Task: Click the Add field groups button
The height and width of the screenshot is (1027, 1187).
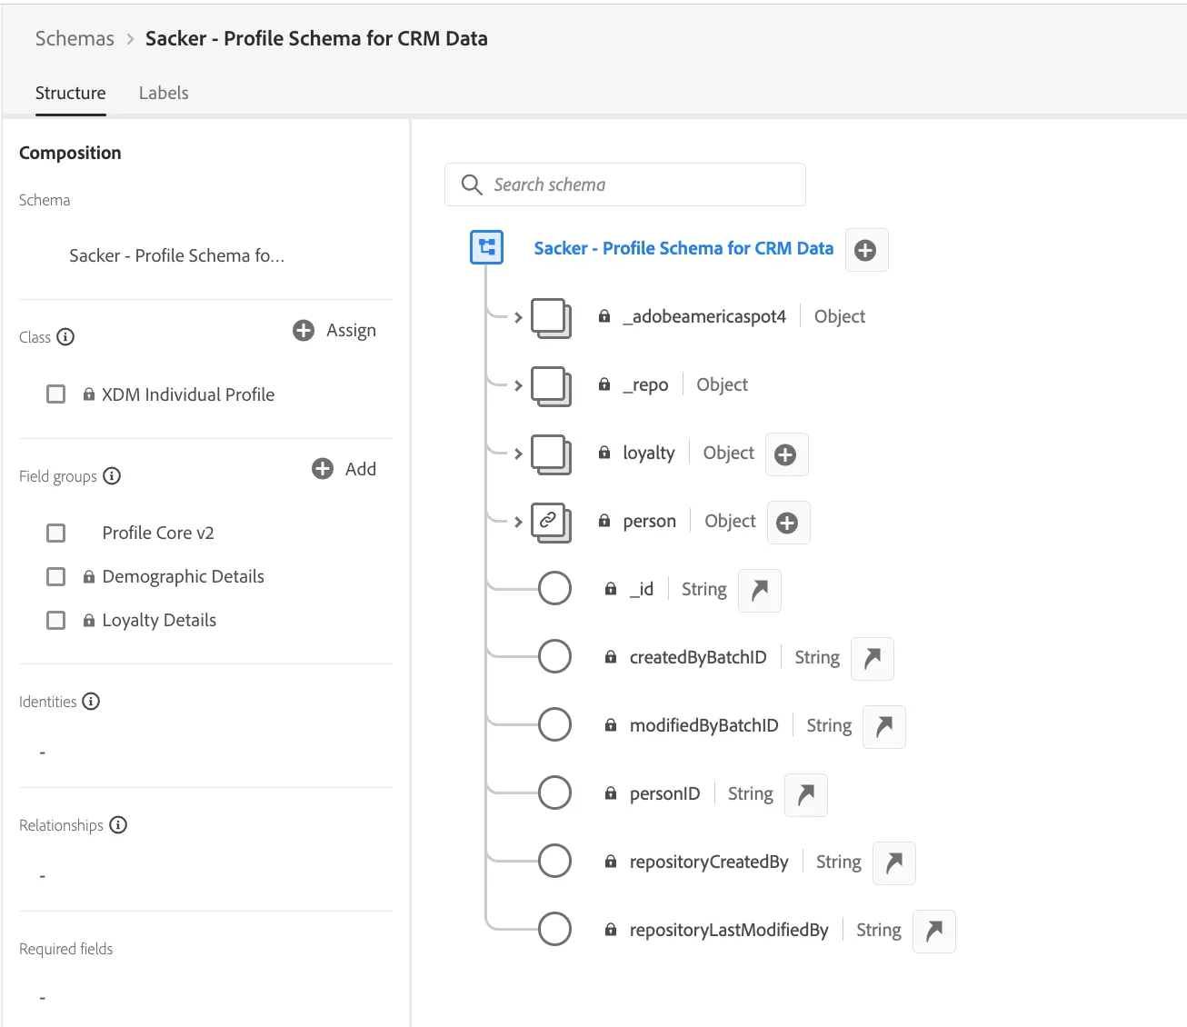Action: 344,469
